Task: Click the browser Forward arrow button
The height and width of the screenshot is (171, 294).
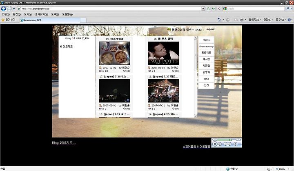Action: [9, 9]
